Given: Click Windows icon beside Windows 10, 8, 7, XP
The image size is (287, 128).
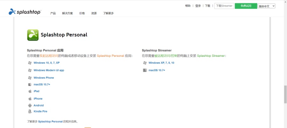Looking at the screenshot, I should (30, 63).
